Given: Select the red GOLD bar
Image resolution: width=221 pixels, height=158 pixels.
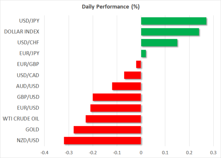Looking at the screenshot, I should click(107, 130).
